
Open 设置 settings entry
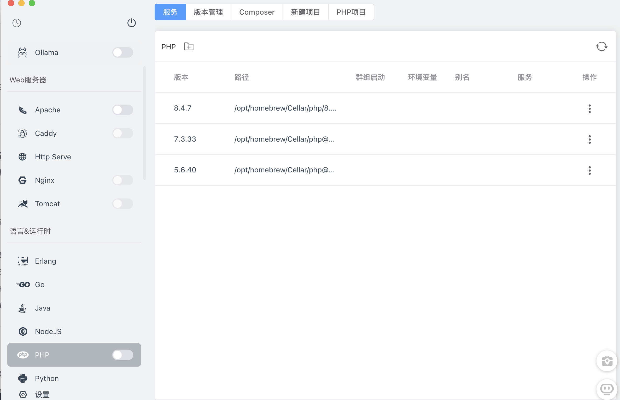(x=42, y=395)
